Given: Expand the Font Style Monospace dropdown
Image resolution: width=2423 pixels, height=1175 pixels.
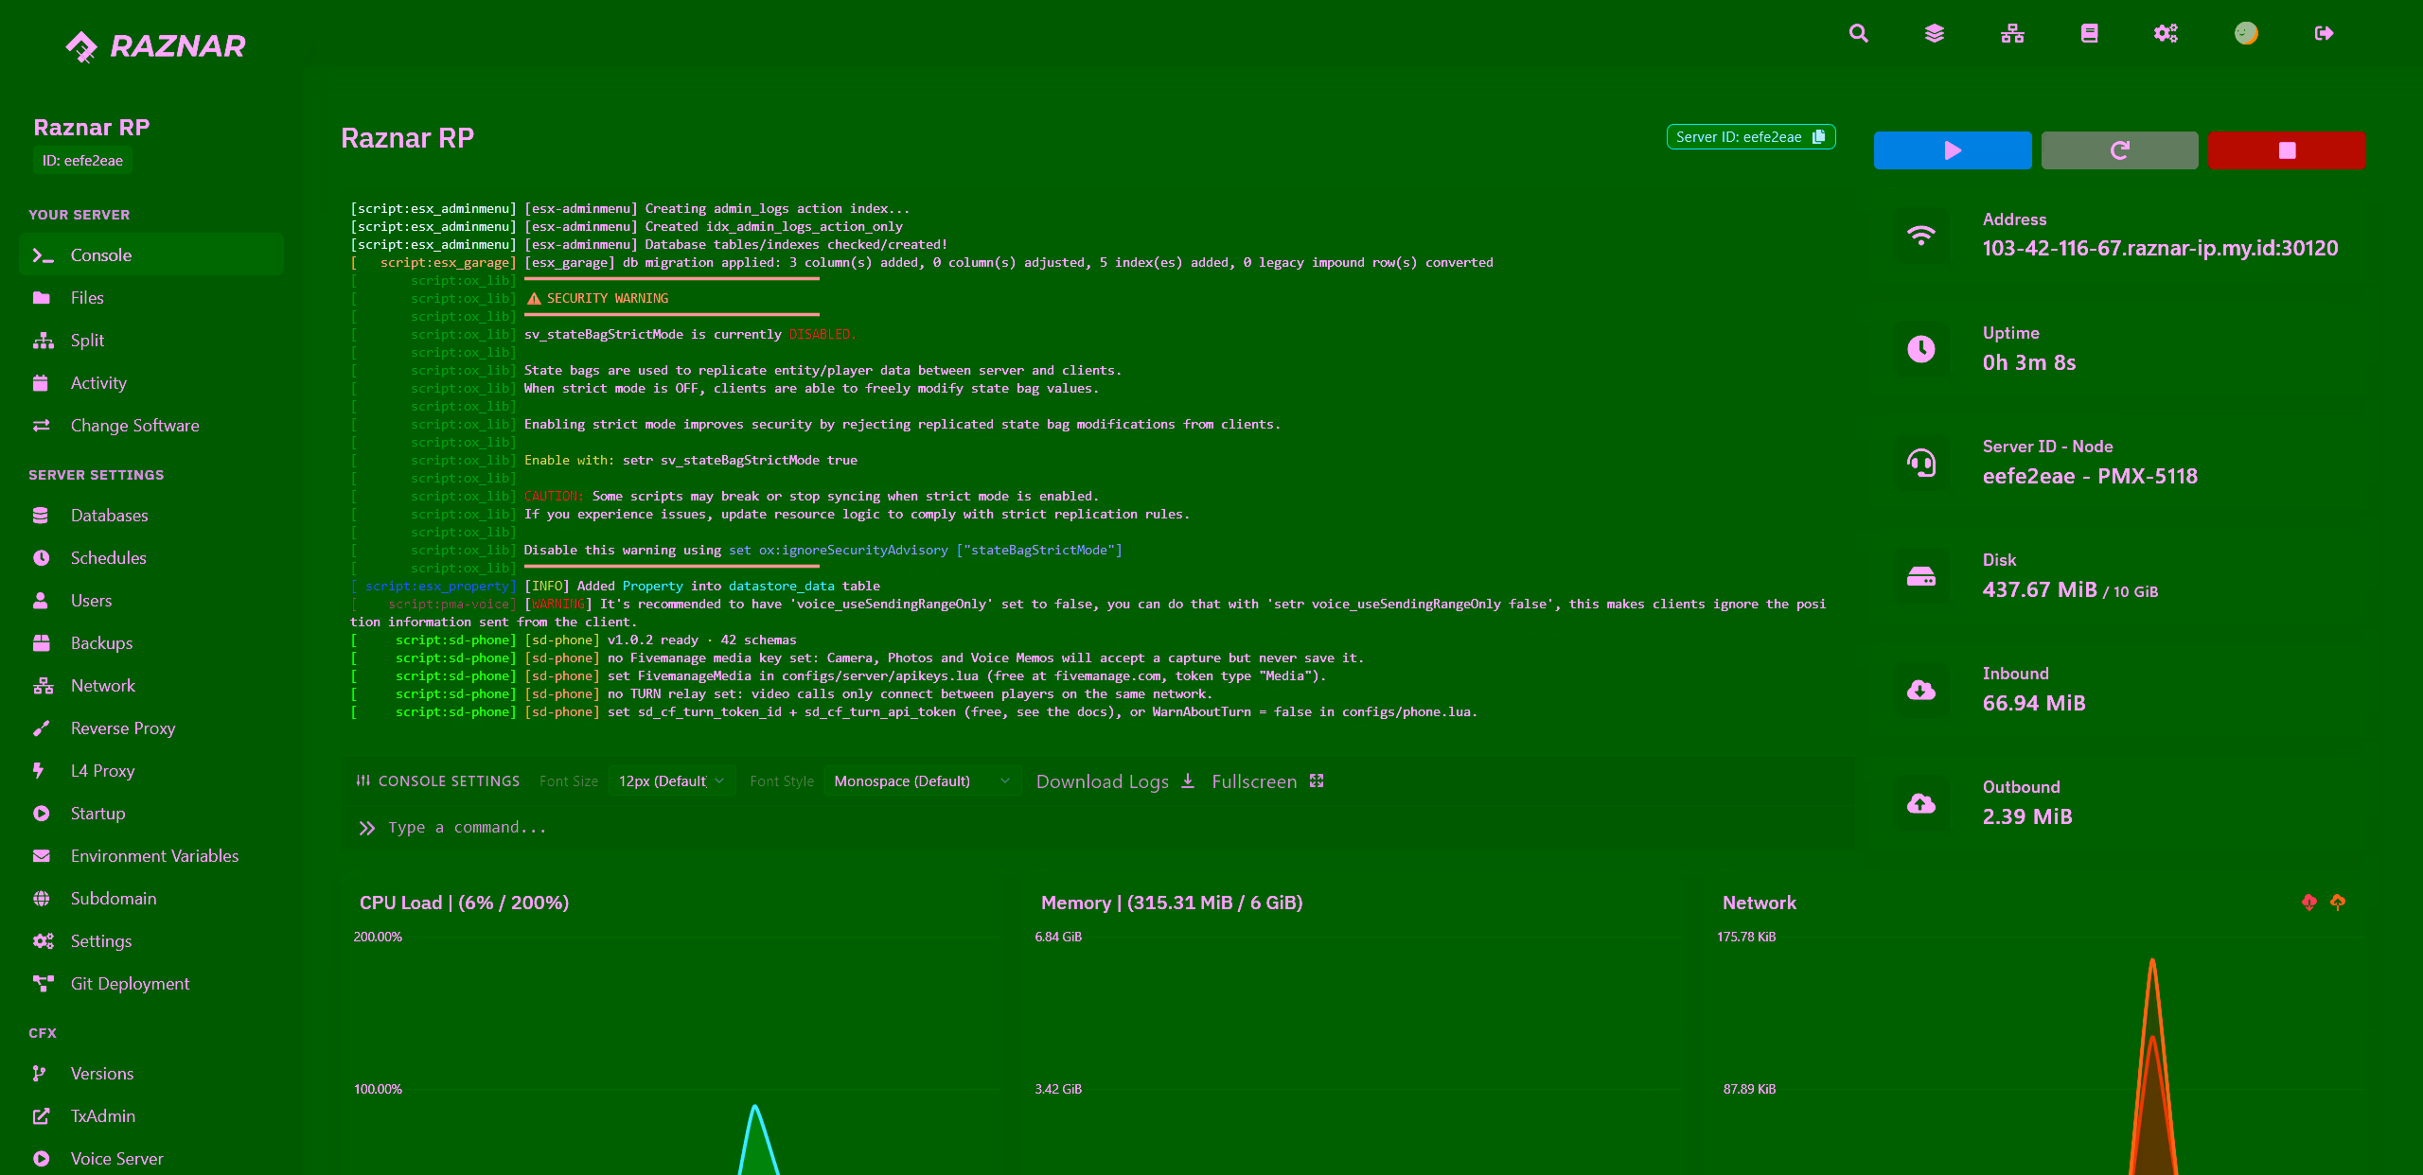Looking at the screenshot, I should [x=923, y=781].
